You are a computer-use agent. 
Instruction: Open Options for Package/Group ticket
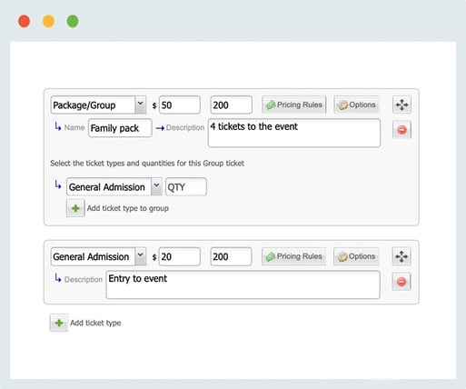[x=357, y=105]
